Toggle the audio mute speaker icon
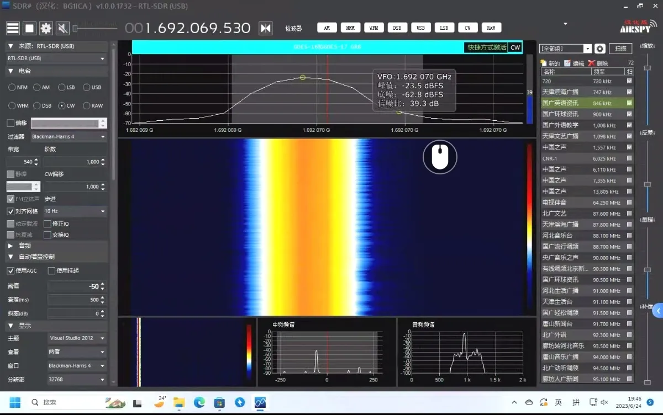Viewport: 663px width, 415px height. click(62, 28)
